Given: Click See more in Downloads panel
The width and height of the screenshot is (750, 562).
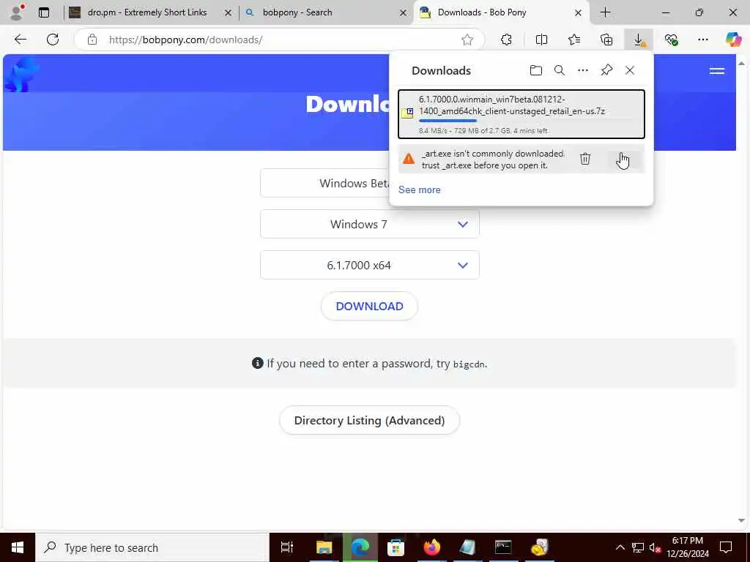Looking at the screenshot, I should 420,190.
